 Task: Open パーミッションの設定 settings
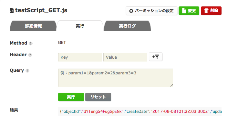[151, 11]
